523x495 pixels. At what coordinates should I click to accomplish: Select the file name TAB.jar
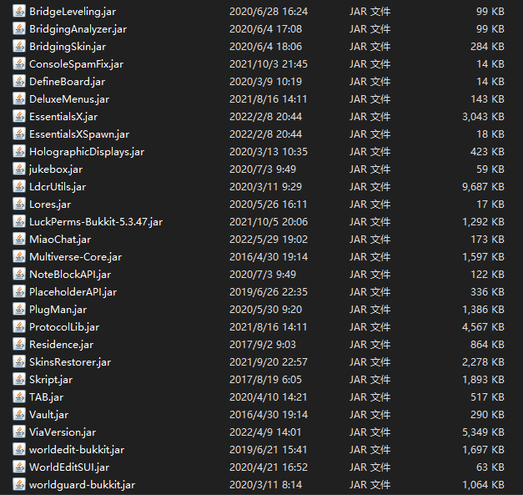pyautogui.click(x=47, y=397)
